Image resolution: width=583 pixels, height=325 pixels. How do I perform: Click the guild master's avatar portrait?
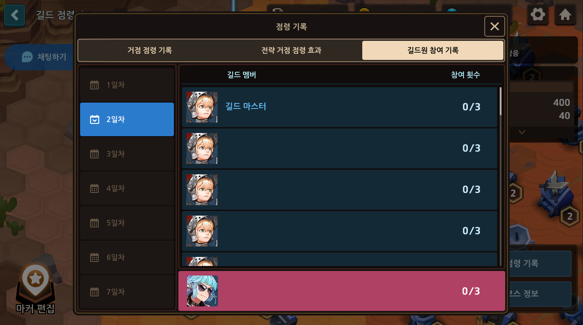coord(202,107)
